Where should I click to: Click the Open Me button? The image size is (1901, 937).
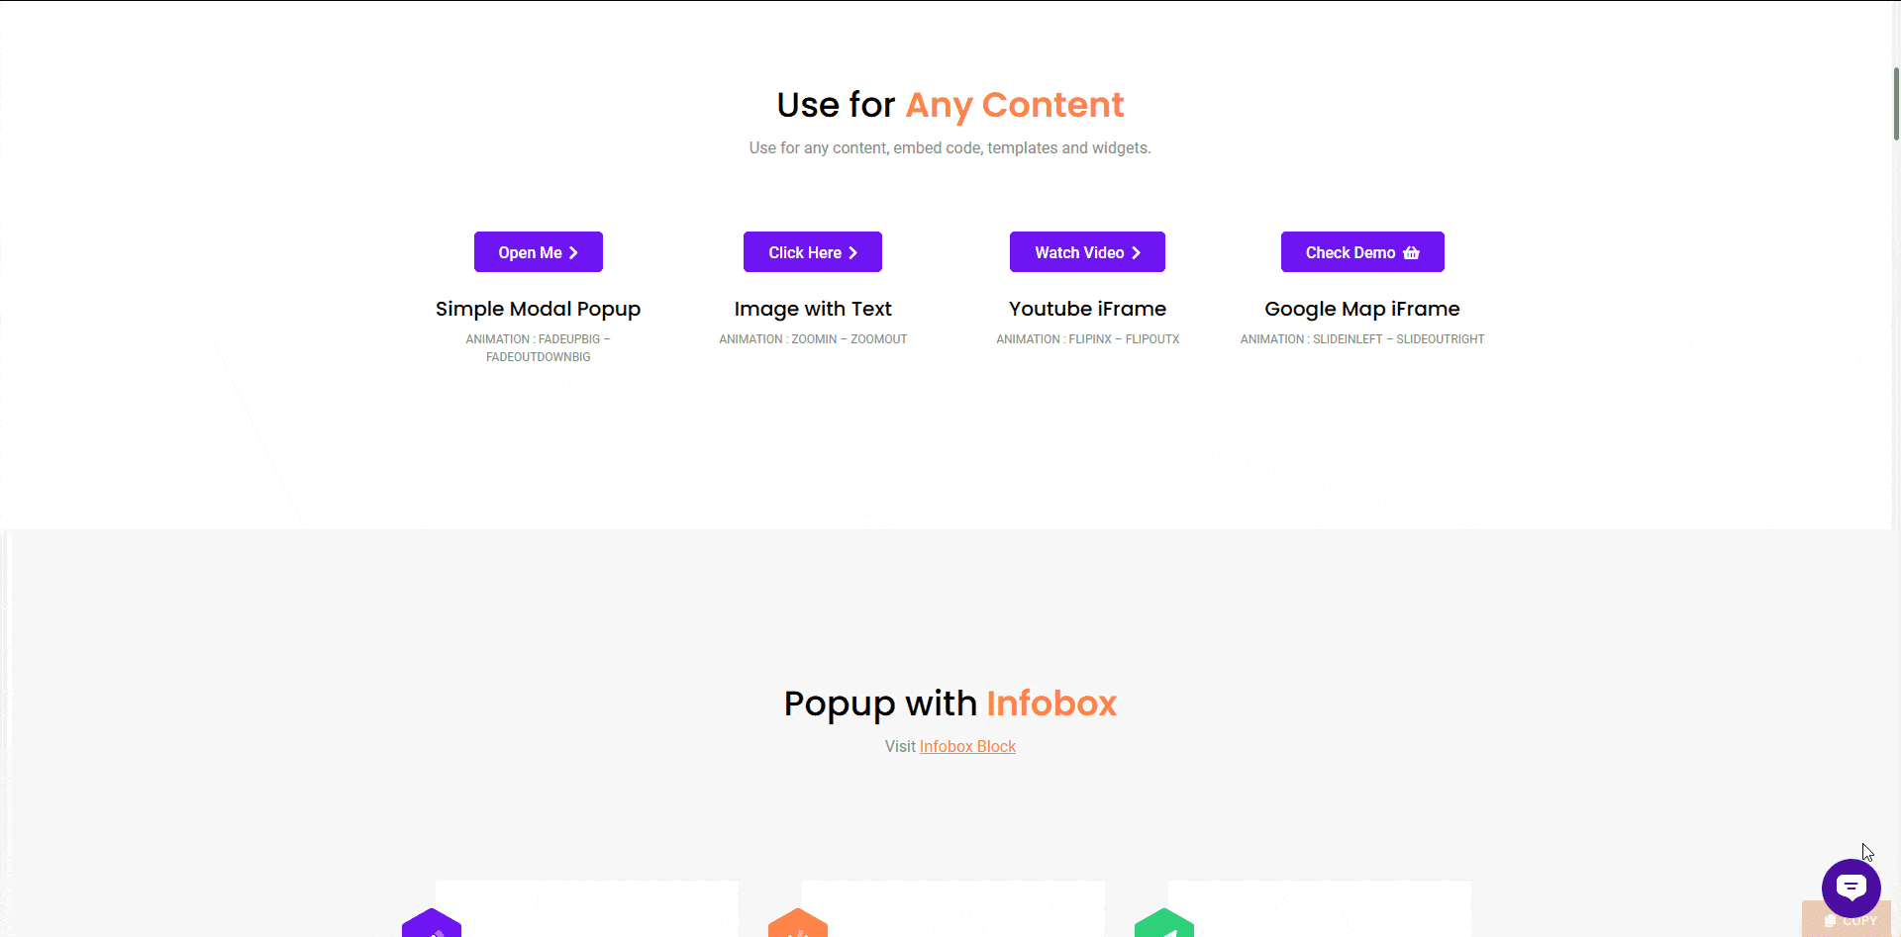[x=538, y=252]
